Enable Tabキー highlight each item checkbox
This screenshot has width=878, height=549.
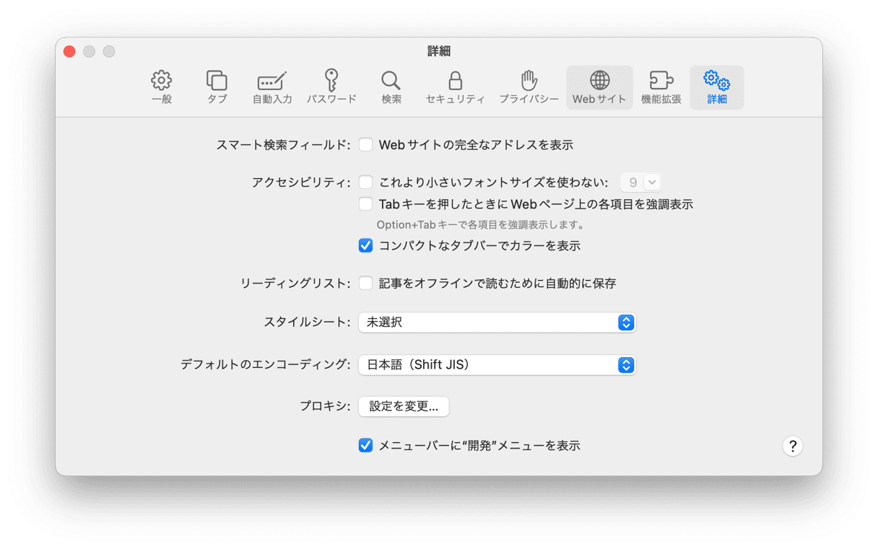[x=366, y=204]
